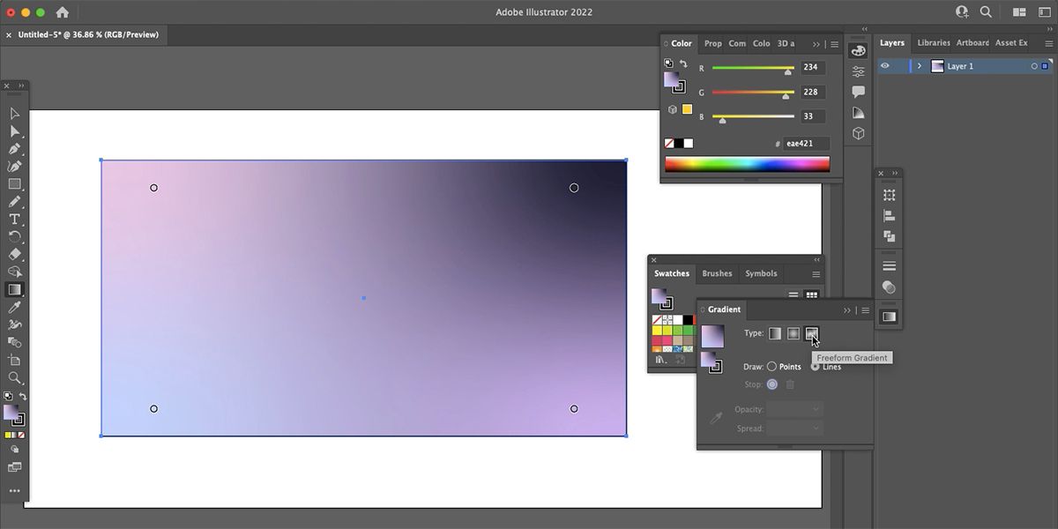Hide Layer 1 using its visibility eye
Viewport: 1058px width, 529px height.
[885, 65]
